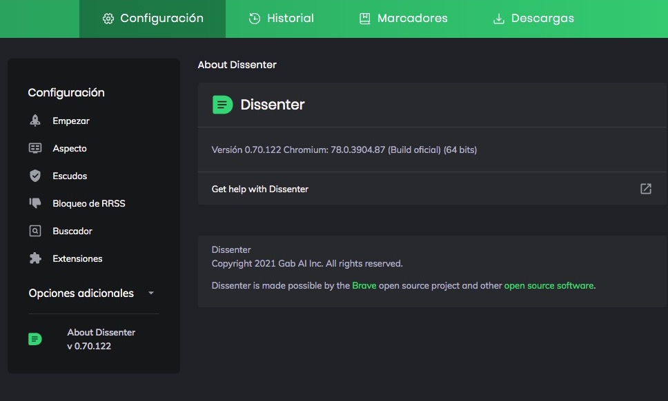Click the Dissenter title in the About card
This screenshot has height=401, width=668.
272,105
